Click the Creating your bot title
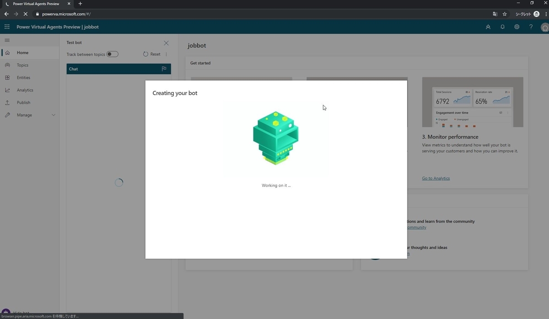 coord(175,93)
